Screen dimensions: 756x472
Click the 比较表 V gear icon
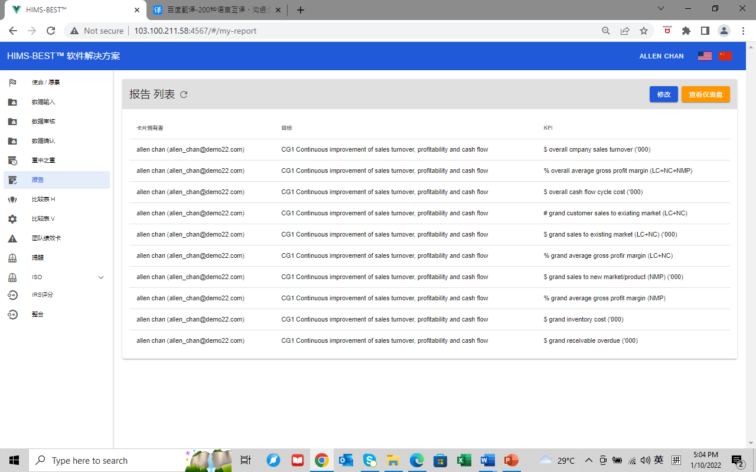[x=12, y=219]
